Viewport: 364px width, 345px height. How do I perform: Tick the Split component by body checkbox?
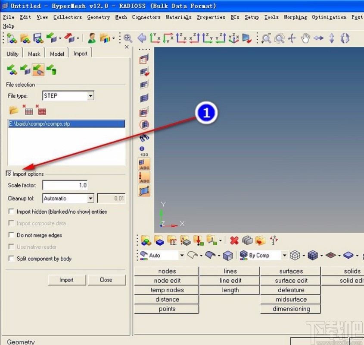[x=11, y=259]
